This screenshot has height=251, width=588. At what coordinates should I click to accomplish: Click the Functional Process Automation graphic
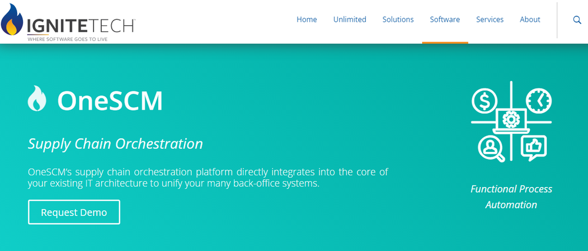(x=511, y=121)
